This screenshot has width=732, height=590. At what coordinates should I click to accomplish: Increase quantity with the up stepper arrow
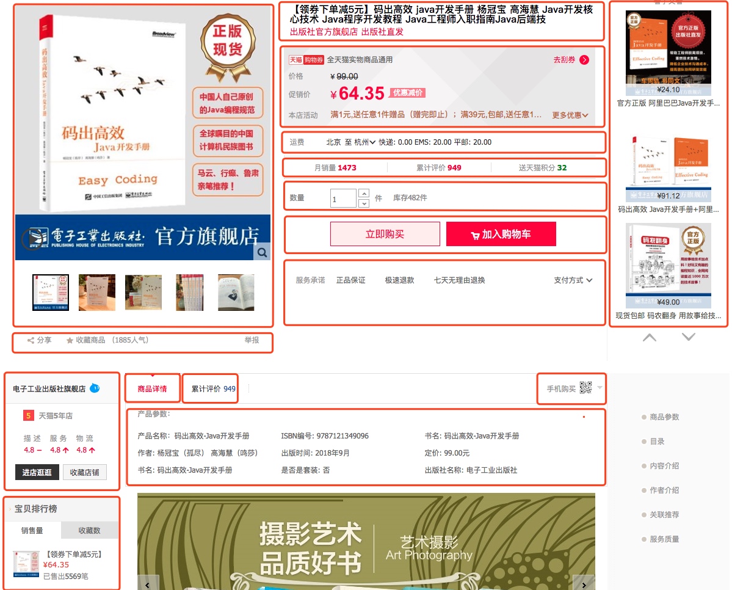[x=364, y=194]
